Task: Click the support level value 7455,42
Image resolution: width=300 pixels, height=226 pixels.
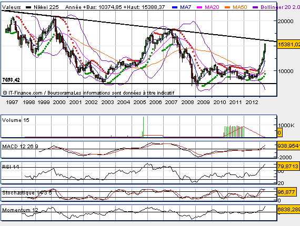Action: click(11, 80)
